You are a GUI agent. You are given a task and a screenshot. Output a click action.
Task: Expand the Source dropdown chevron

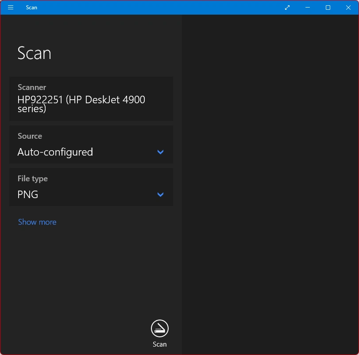(x=160, y=152)
